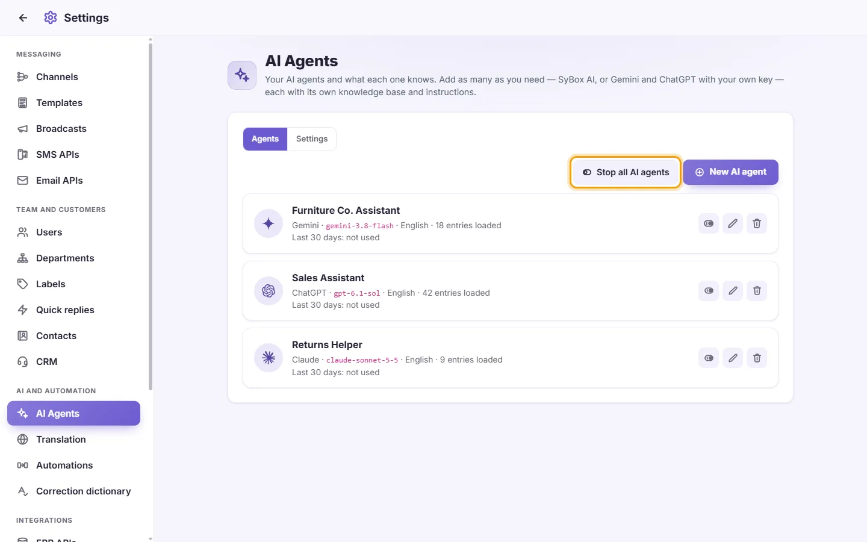Click the Quick replies lightning icon
The height and width of the screenshot is (542, 867).
tap(23, 310)
